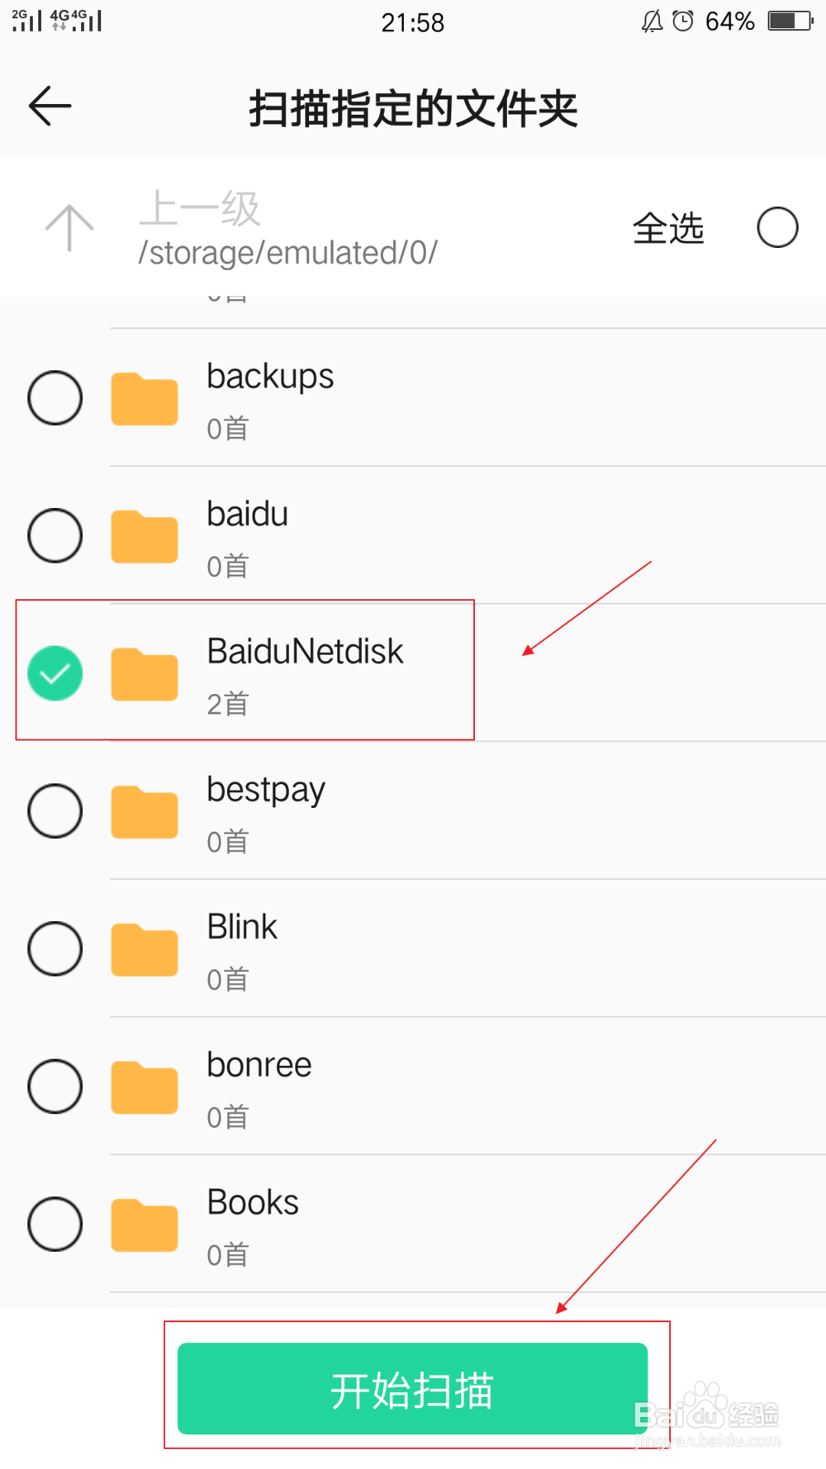Click the bonree folder icon
Image resolution: width=826 pixels, height=1469 pixels.
pyautogui.click(x=145, y=1087)
